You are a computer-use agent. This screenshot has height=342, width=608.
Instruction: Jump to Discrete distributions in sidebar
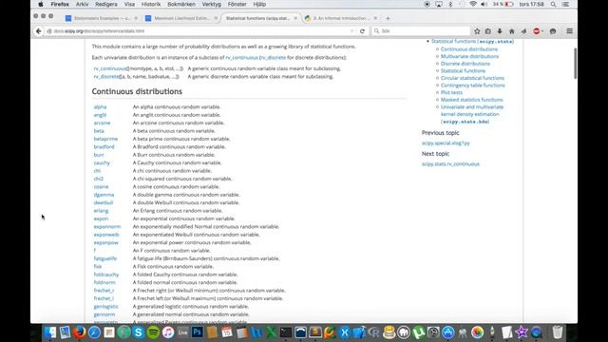tap(465, 64)
